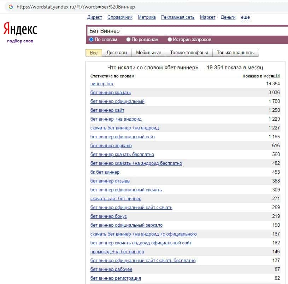Screen dimensions: 288x284
Task: Click the подбор слов link
Action: [20, 41]
